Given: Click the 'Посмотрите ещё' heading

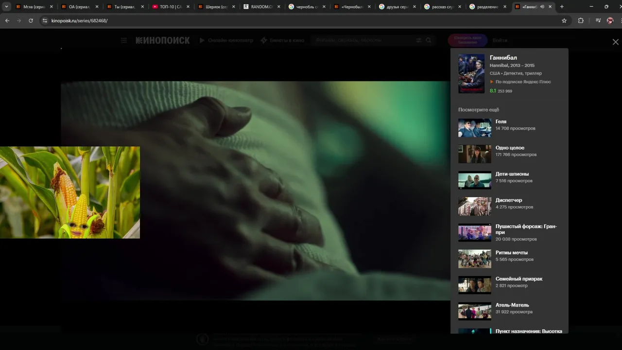Looking at the screenshot, I should pos(479,110).
